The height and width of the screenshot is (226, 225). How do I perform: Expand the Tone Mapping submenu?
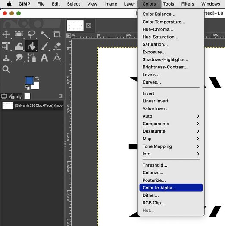[x=171, y=146]
